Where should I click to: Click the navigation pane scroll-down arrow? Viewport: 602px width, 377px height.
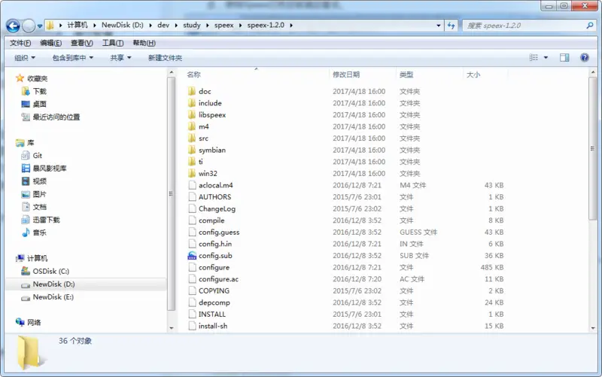[172, 328]
